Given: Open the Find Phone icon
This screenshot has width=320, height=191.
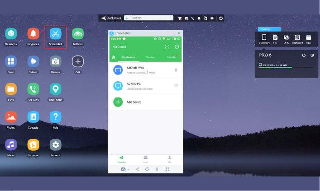Looking at the screenshot, I should pos(55,89).
